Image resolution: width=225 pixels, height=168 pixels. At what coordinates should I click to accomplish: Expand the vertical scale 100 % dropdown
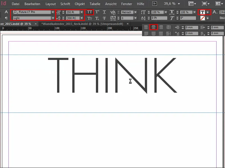[x=166, y=12]
